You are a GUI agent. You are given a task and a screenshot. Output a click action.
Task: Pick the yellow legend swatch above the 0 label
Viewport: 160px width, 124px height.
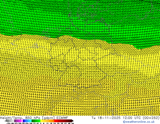tap(41, 121)
